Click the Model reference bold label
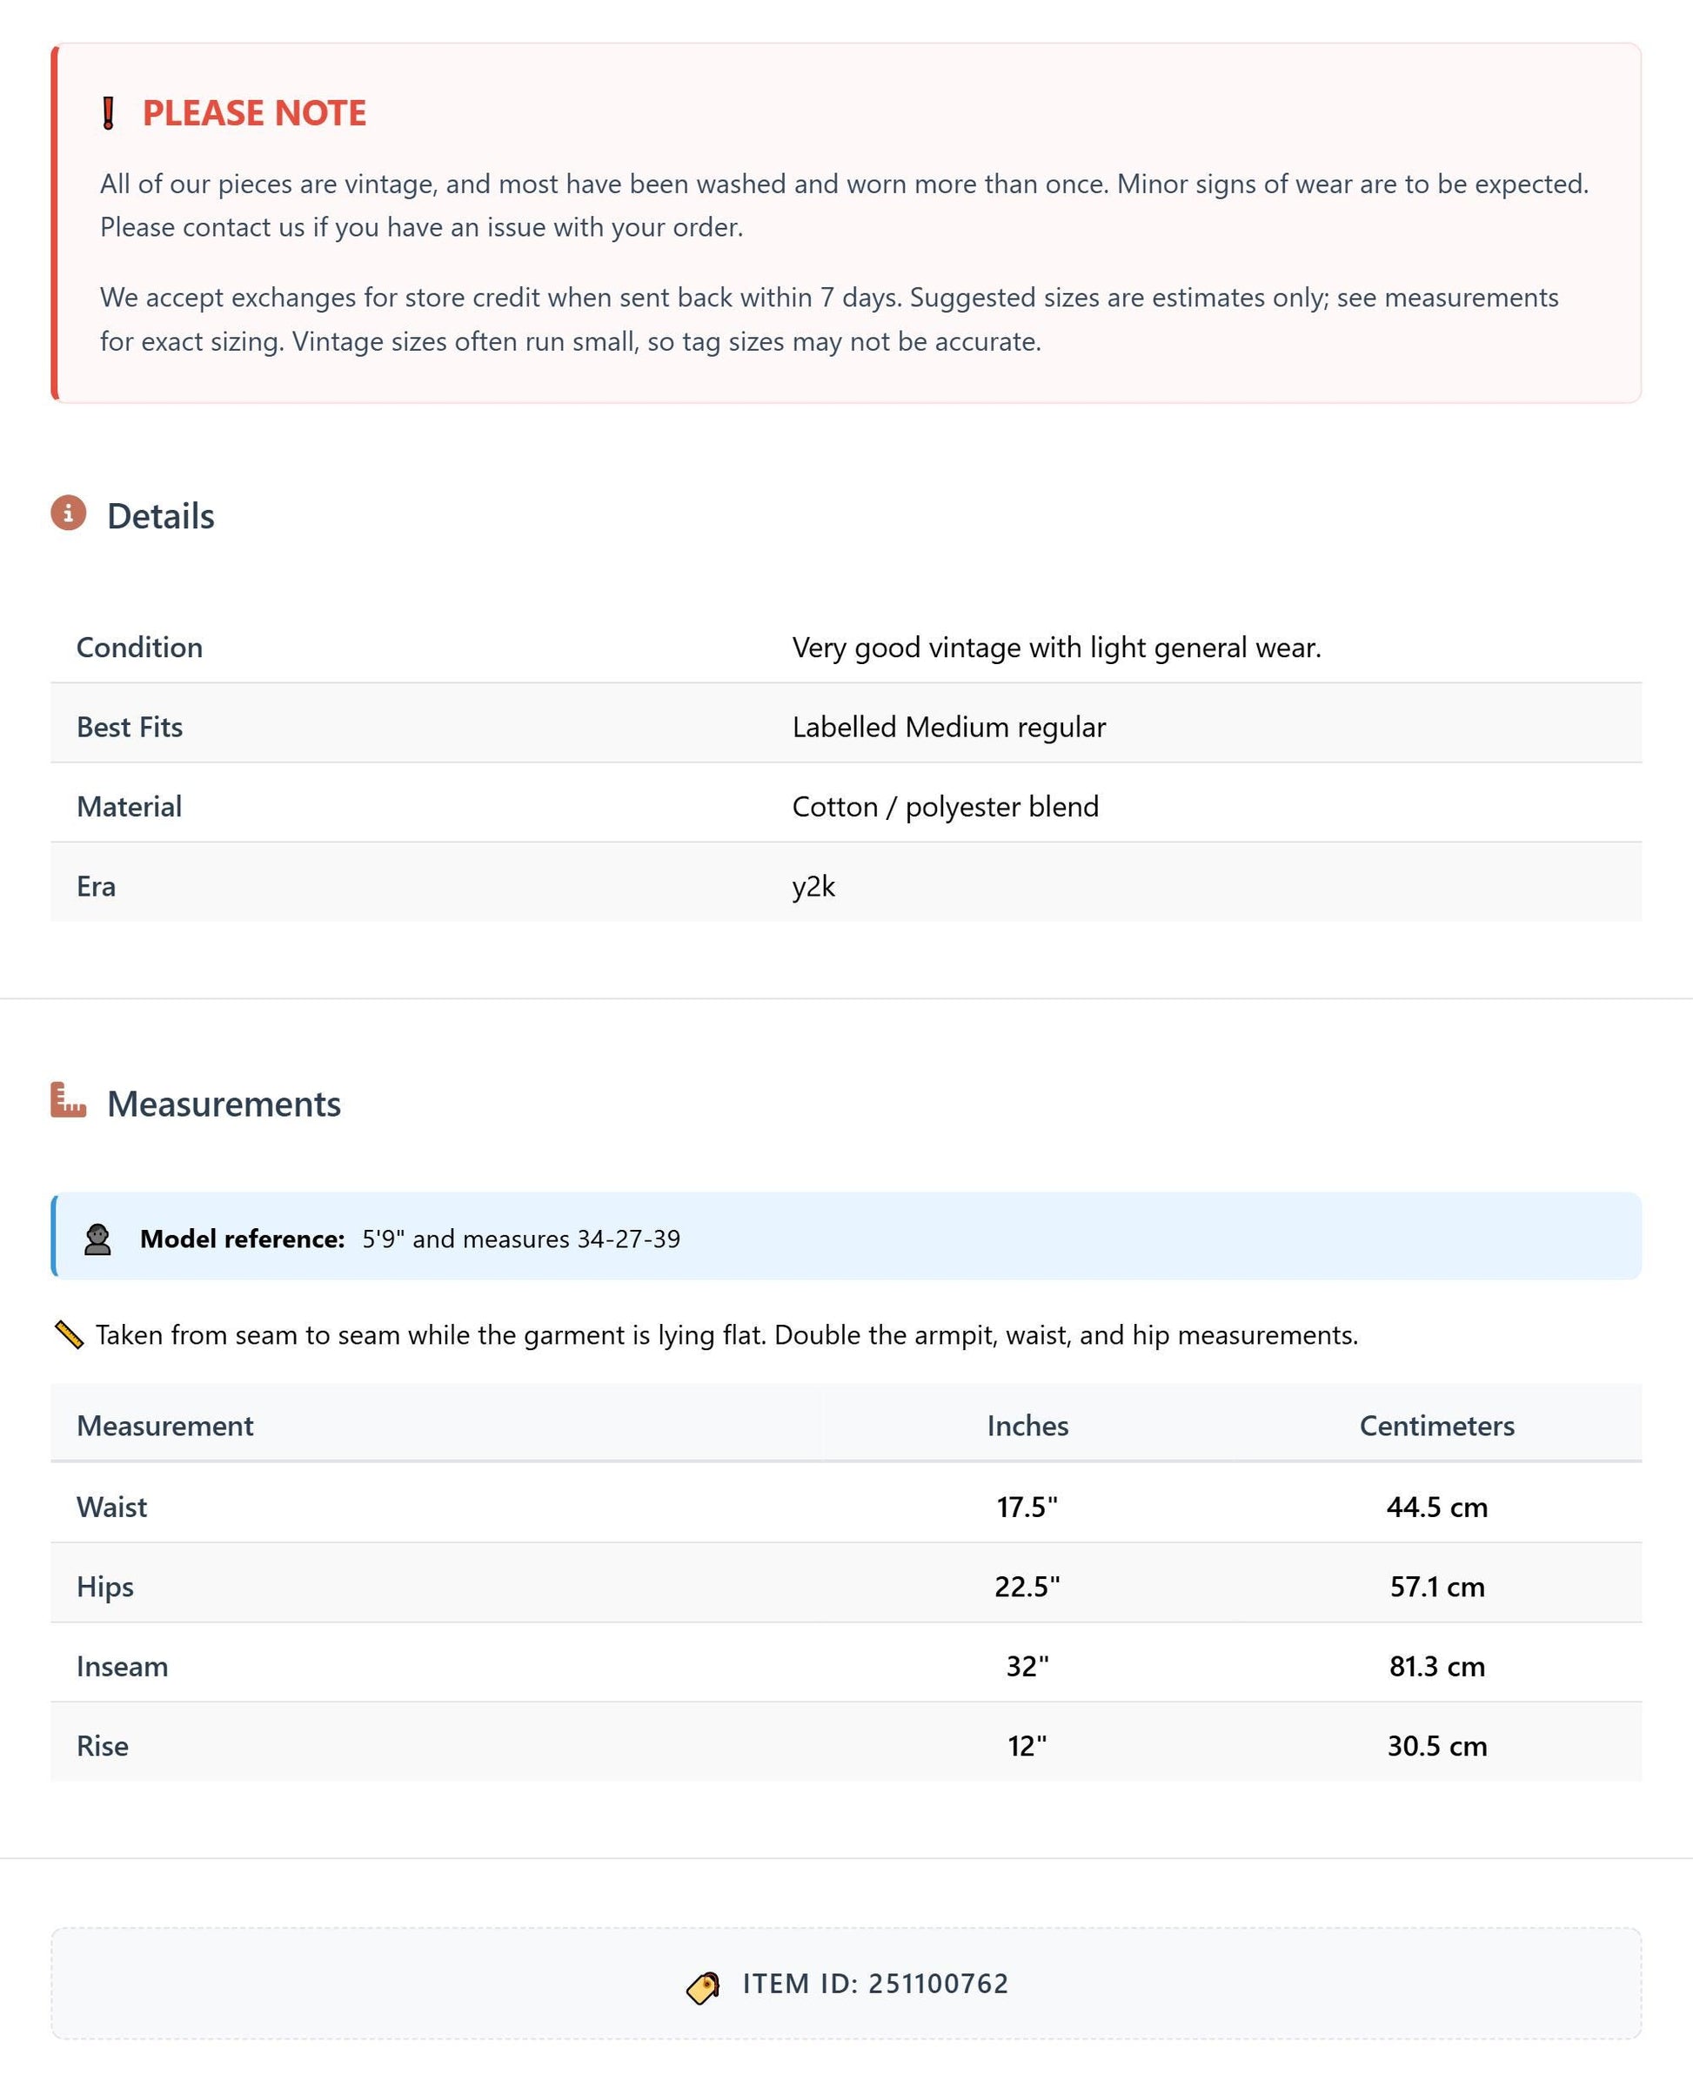The height and width of the screenshot is (2082, 1693). click(x=242, y=1239)
